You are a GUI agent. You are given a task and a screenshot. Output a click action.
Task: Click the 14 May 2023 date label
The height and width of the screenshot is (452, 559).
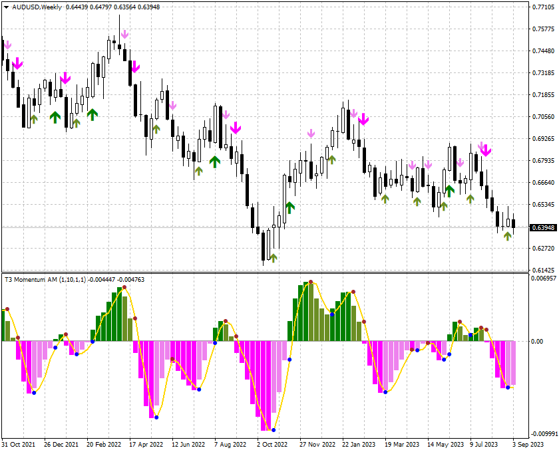point(446,445)
